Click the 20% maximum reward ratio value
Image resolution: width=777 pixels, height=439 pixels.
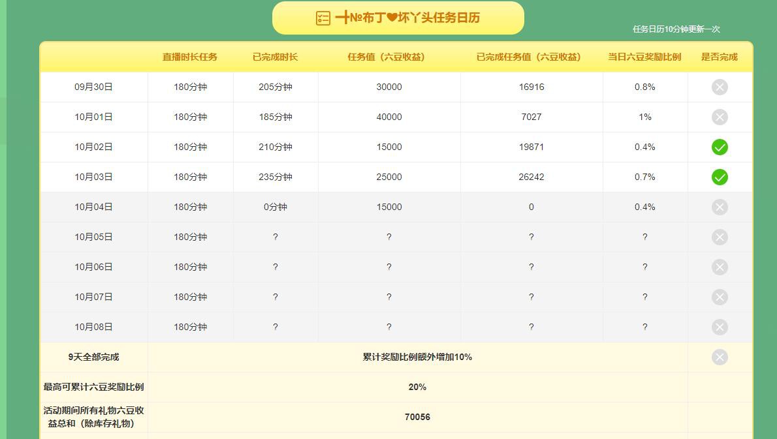(417, 387)
